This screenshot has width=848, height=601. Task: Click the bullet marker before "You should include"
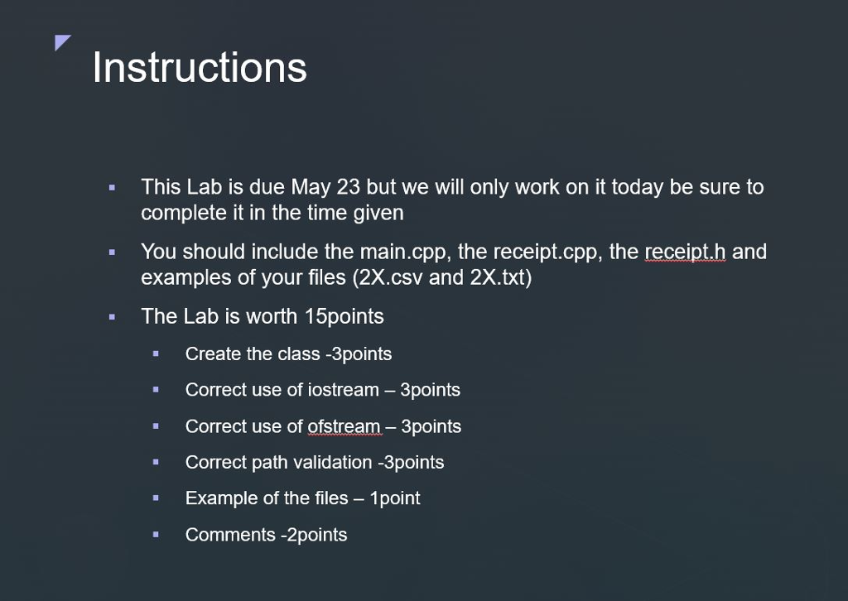point(113,252)
